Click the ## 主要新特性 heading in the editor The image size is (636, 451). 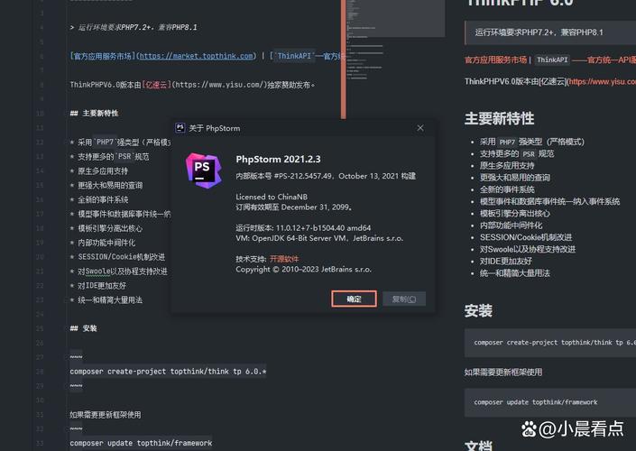coord(94,113)
